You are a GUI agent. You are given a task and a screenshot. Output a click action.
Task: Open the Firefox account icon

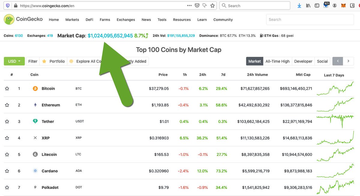334,6
